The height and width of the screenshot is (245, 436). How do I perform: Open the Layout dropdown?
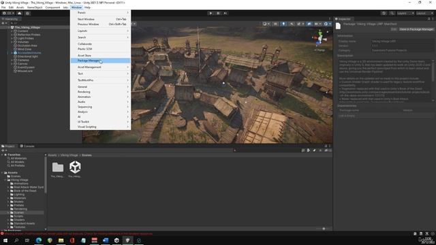[x=424, y=13]
